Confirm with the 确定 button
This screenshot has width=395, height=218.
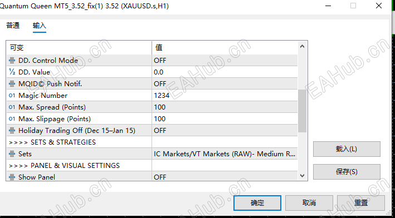tap(257, 203)
